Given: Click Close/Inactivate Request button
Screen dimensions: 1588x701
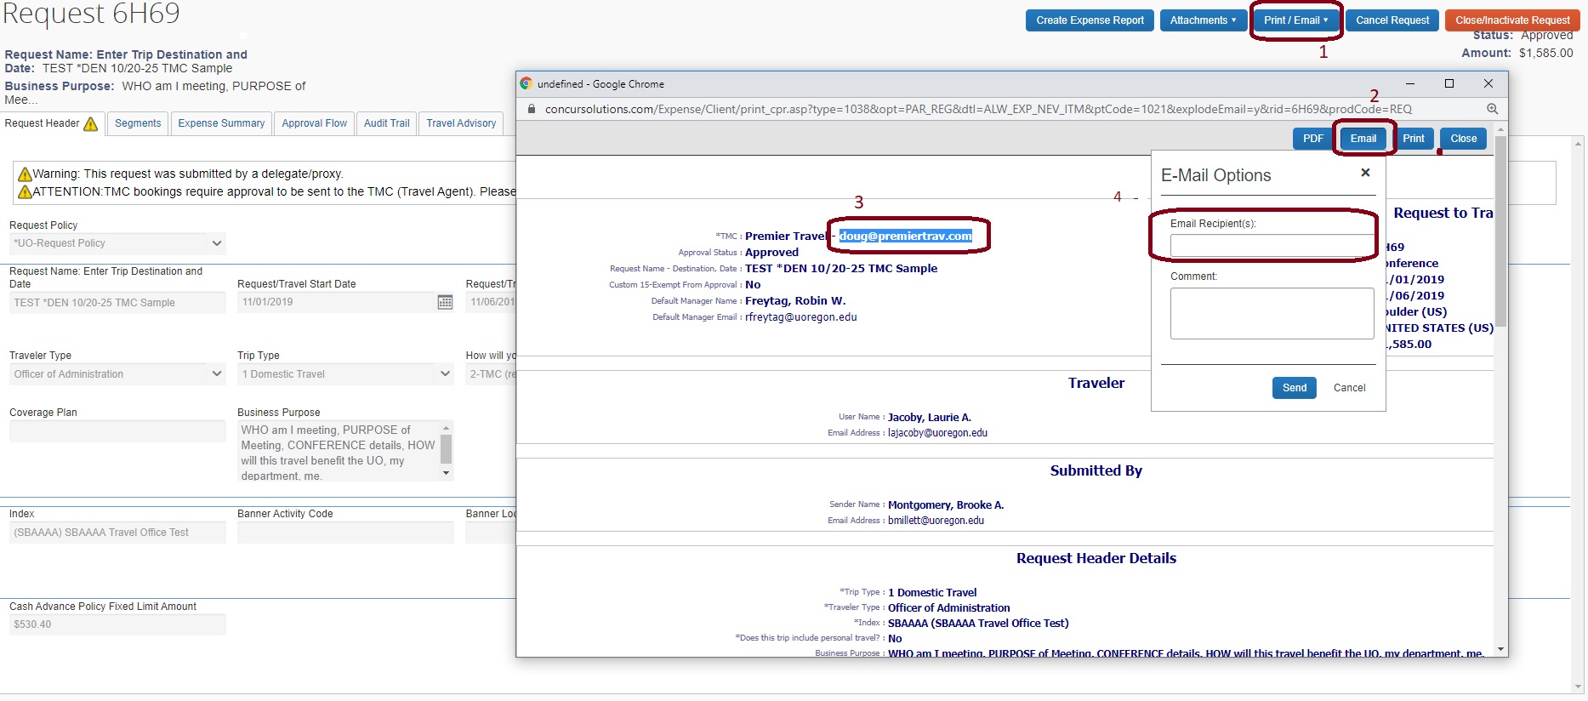Looking at the screenshot, I should 1512,20.
